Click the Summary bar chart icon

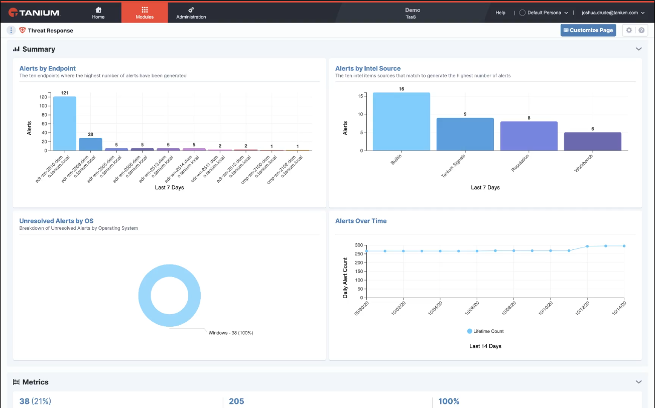click(x=16, y=49)
